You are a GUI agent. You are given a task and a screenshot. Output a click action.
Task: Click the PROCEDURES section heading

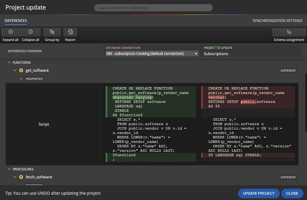pyautogui.click(x=23, y=169)
